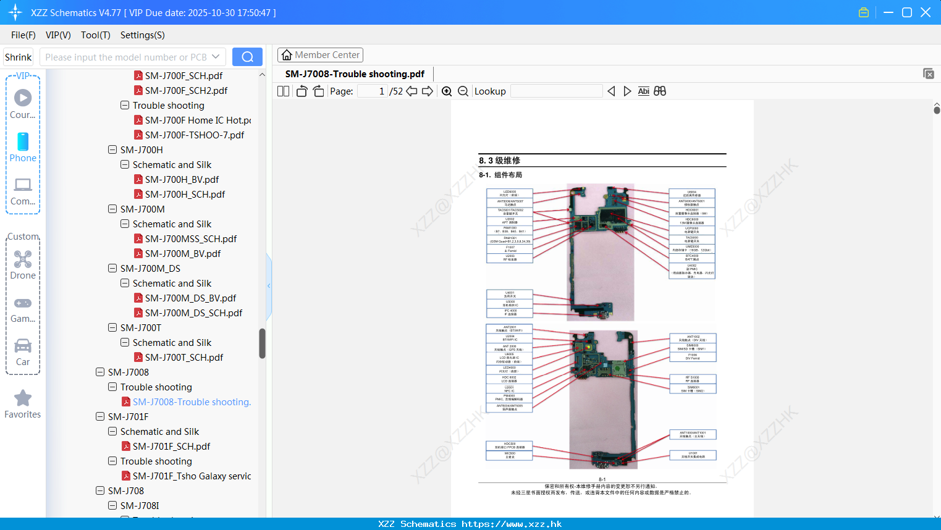The height and width of the screenshot is (530, 941).
Task: Click the binoculars search icon
Action: point(660,91)
